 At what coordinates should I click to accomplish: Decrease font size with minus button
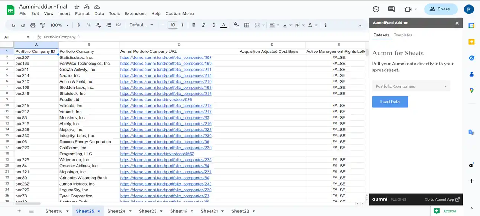pyautogui.click(x=162, y=25)
